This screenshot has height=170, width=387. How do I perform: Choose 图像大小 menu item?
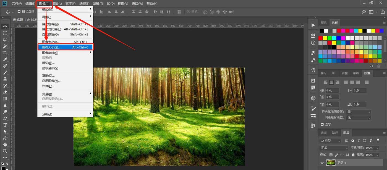point(65,42)
